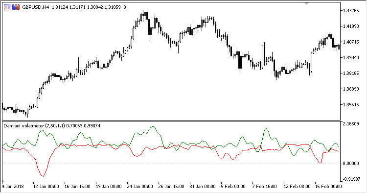Click price scale level 1.41990
The image size is (367, 193).
[x=351, y=26]
